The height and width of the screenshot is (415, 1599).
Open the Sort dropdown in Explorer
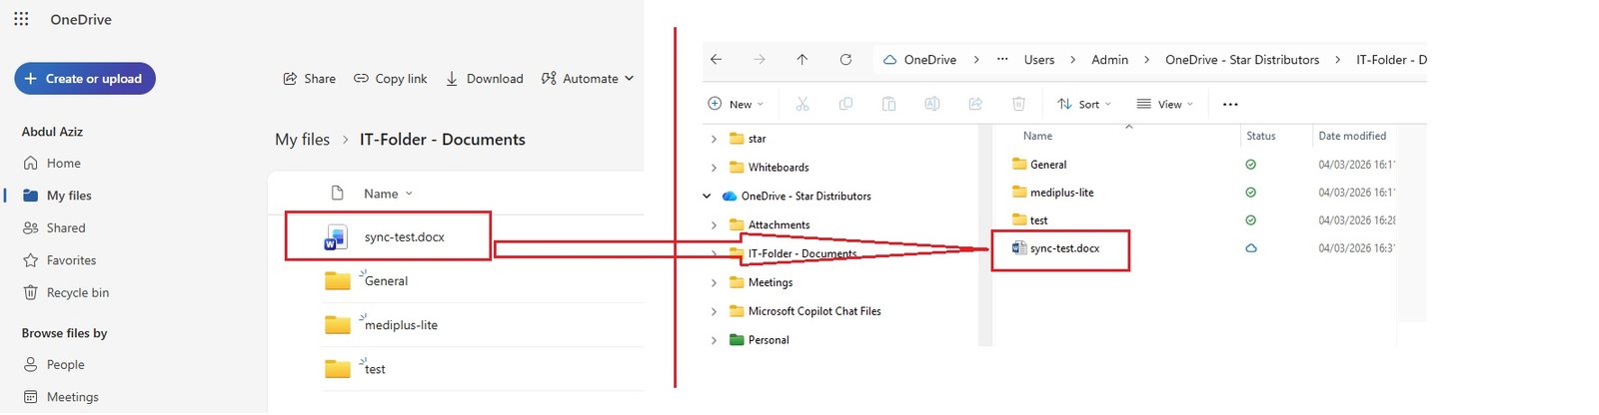(1084, 104)
